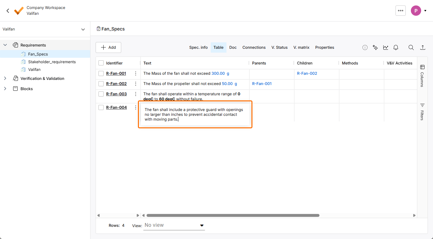Click the table horizontal scrollbar thumb
This screenshot has height=239, width=433.
[233, 216]
